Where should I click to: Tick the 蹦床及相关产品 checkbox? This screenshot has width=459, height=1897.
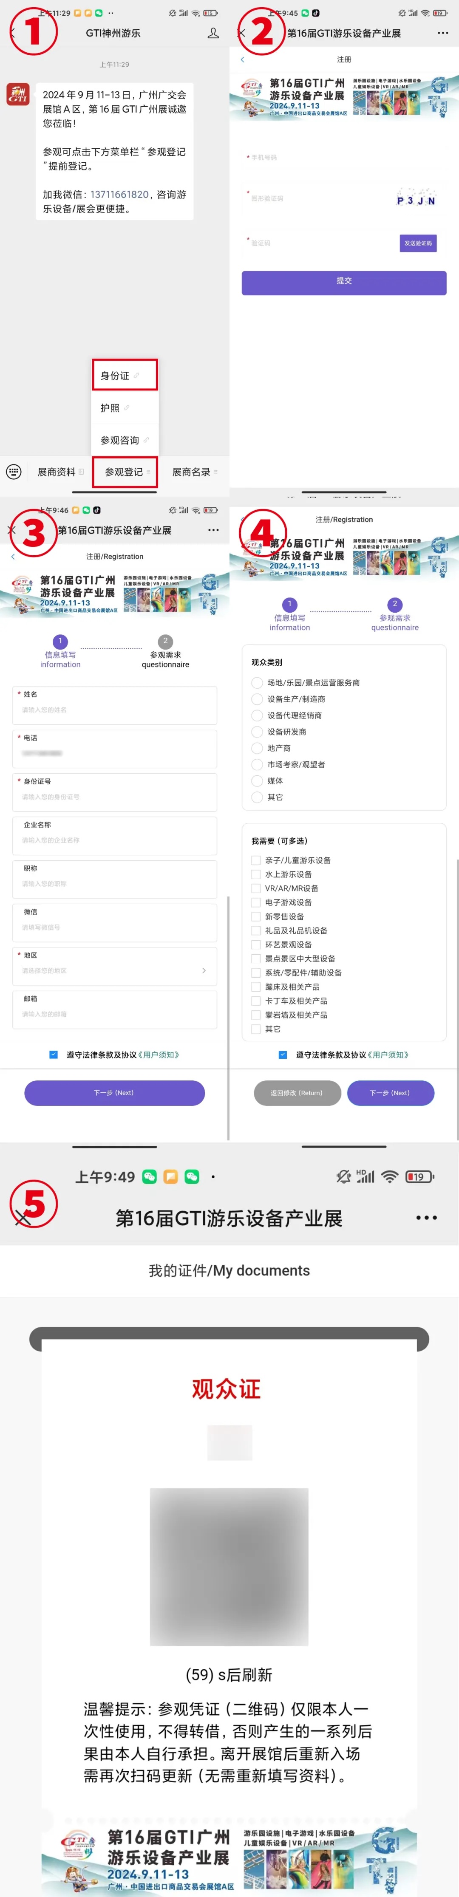pos(256,987)
